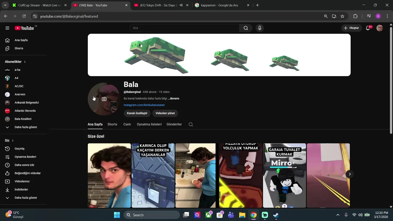Search within channel using magnifier icon
The height and width of the screenshot is (221, 393).
[x=191, y=124]
